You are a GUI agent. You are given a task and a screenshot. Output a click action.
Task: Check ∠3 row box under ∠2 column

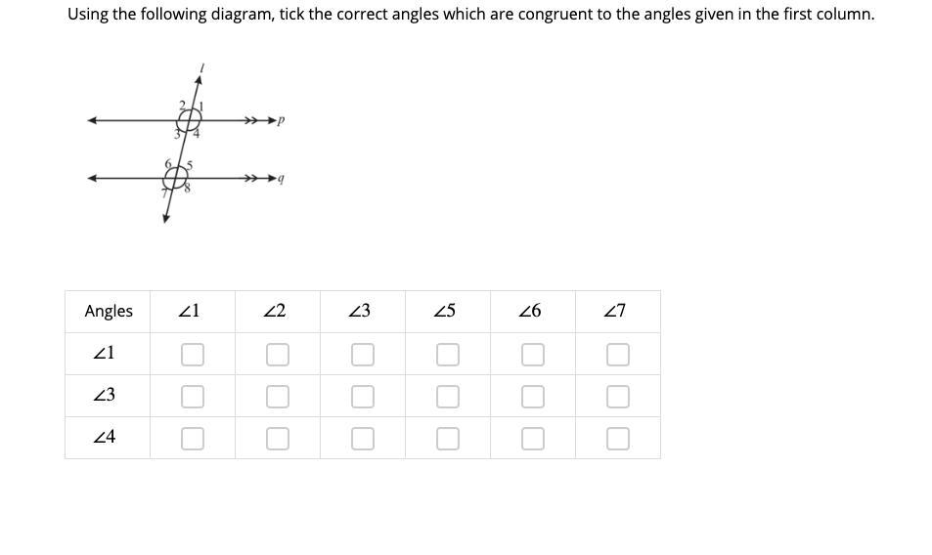coord(278,397)
